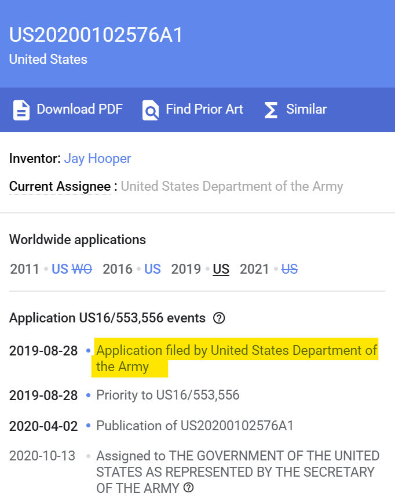Click the Download PDF document icon

click(x=21, y=110)
